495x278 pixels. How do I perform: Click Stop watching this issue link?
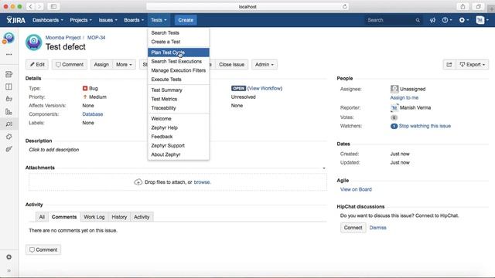click(x=425, y=126)
